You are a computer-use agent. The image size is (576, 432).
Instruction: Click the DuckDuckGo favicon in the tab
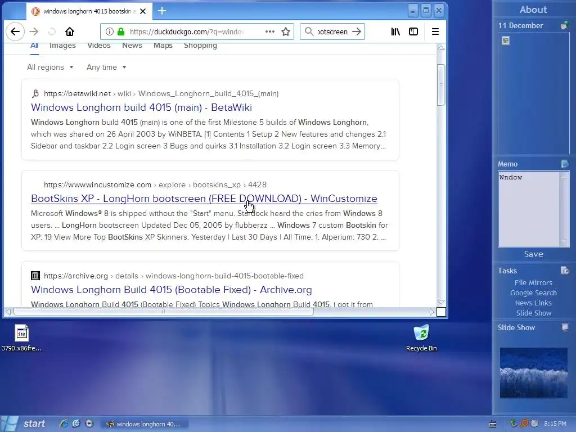click(x=35, y=11)
